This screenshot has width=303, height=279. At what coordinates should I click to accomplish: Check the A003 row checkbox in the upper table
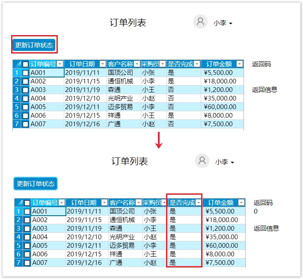25,90
